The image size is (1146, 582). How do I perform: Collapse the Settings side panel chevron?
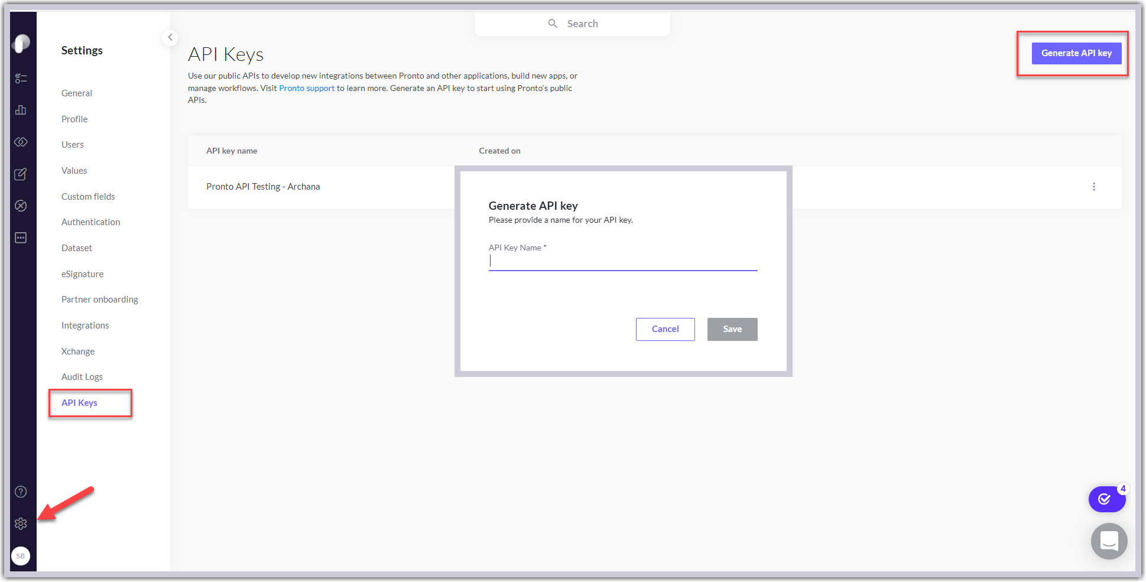pos(170,37)
